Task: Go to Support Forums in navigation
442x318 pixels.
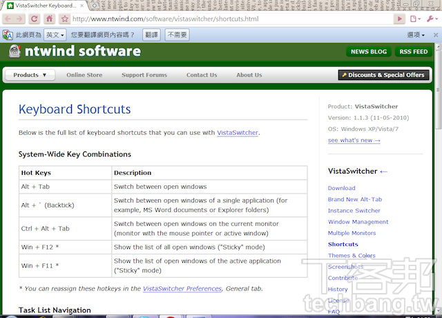Action: pyautogui.click(x=144, y=75)
